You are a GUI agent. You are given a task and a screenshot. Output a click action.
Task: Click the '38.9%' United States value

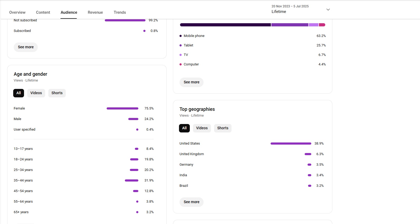(319, 144)
